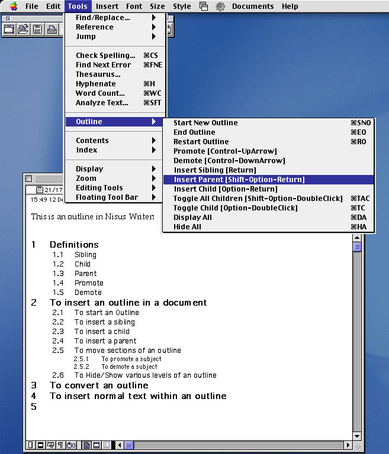The image size is (389, 454).
Task: Select Toggle All Children
Action: click(269, 199)
